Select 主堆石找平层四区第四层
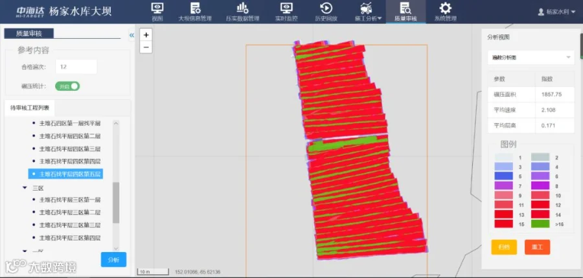The height and width of the screenshot is (278, 583). (x=70, y=161)
